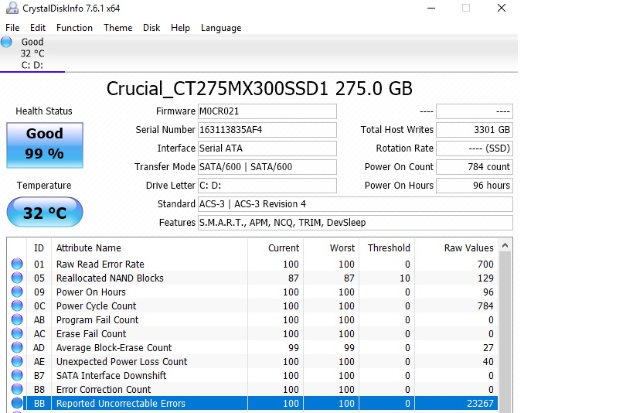Click the Attribute Name column header
This screenshot has height=413, width=633.
[149, 247]
